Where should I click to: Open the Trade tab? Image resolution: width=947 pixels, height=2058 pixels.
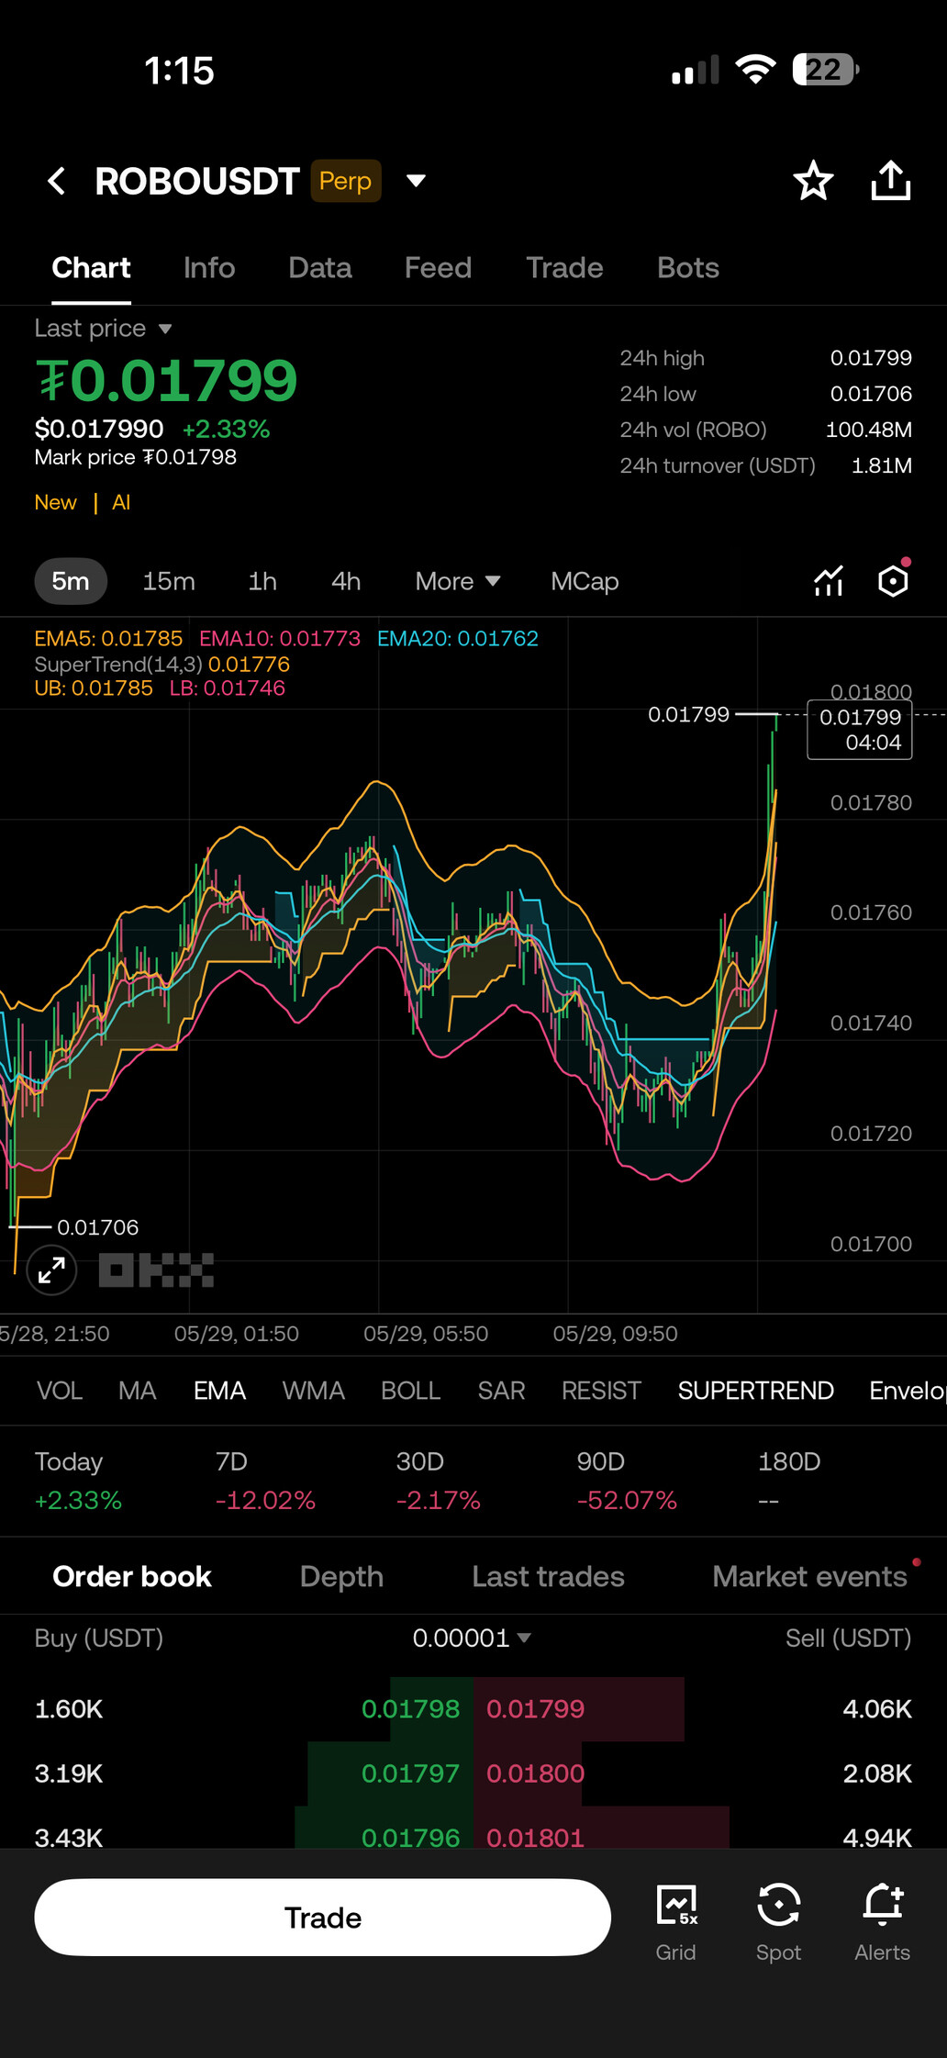(x=564, y=268)
